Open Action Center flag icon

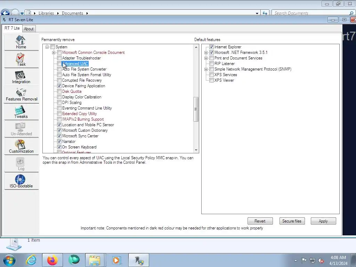coord(304,260)
